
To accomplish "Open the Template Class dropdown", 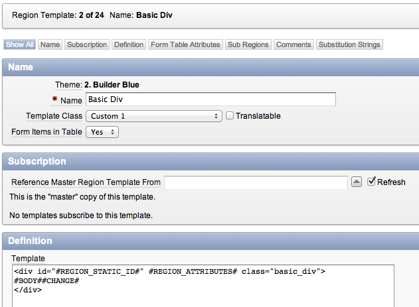I will tap(154, 116).
